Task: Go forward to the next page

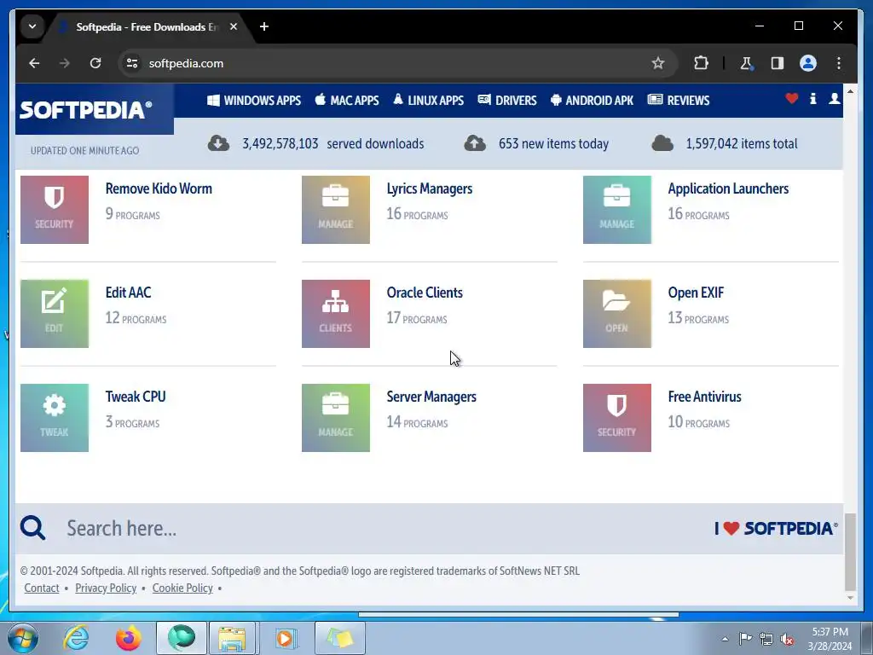Action: [65, 63]
